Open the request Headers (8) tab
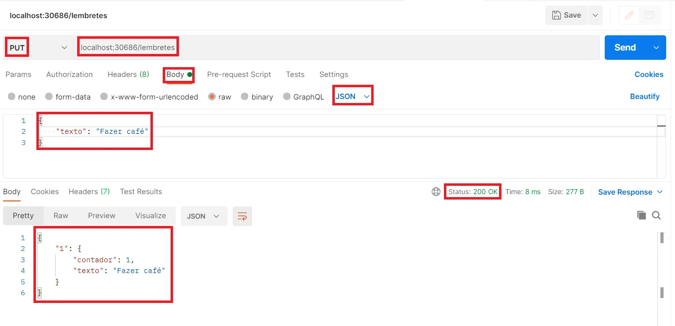The image size is (675, 326). [x=128, y=75]
